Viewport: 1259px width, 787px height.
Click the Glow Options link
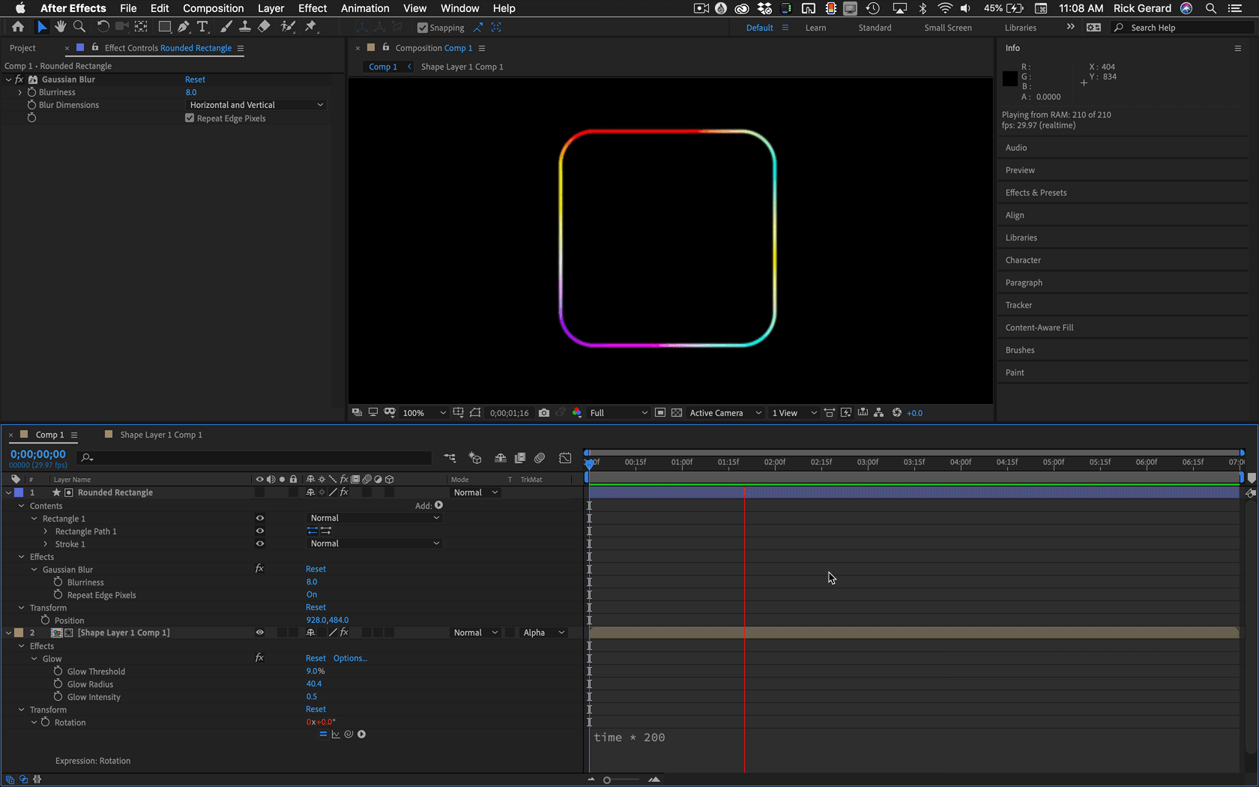coord(350,658)
